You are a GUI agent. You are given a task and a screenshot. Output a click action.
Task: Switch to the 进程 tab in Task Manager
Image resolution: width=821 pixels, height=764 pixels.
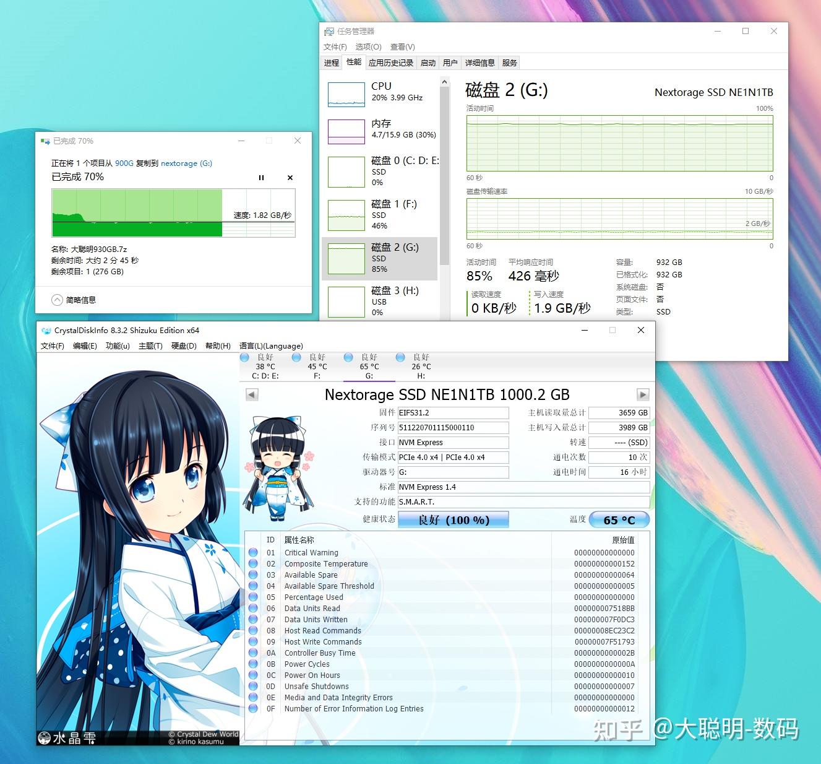tap(330, 62)
